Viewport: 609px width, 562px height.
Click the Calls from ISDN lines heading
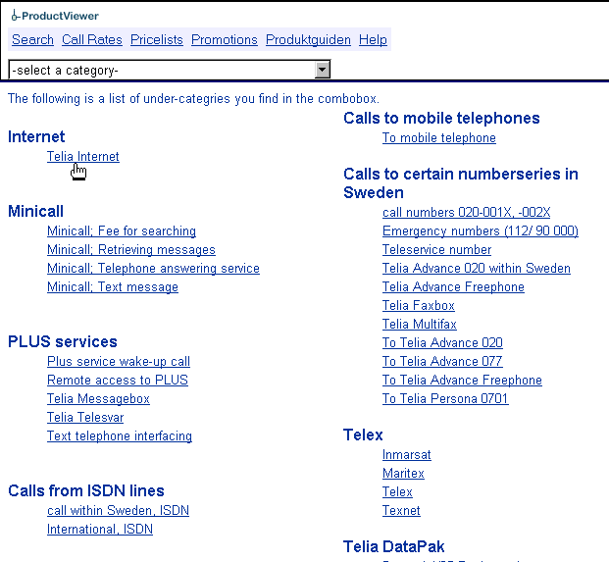click(86, 491)
